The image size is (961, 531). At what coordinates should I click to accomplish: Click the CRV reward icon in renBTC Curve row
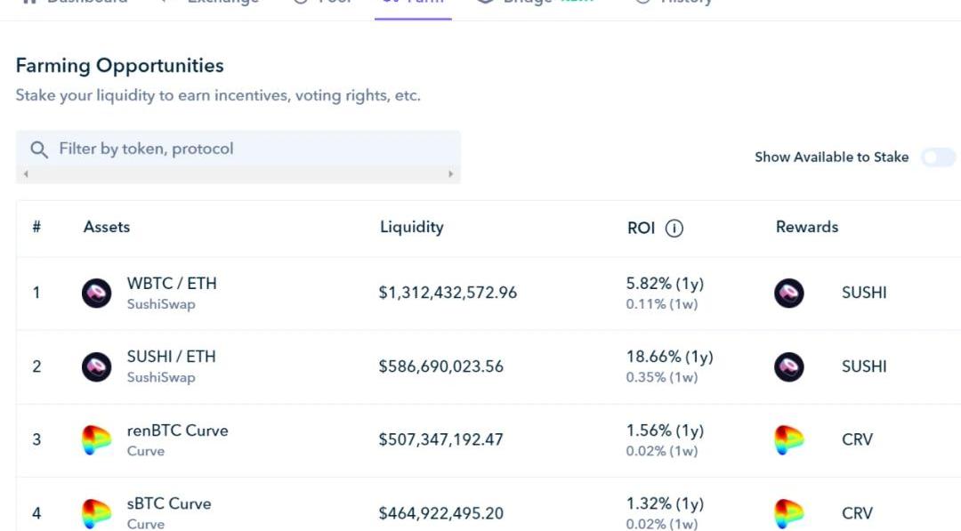(789, 439)
